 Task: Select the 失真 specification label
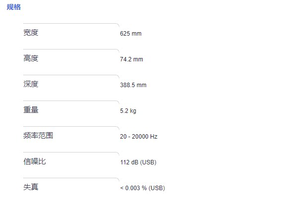tap(31, 187)
